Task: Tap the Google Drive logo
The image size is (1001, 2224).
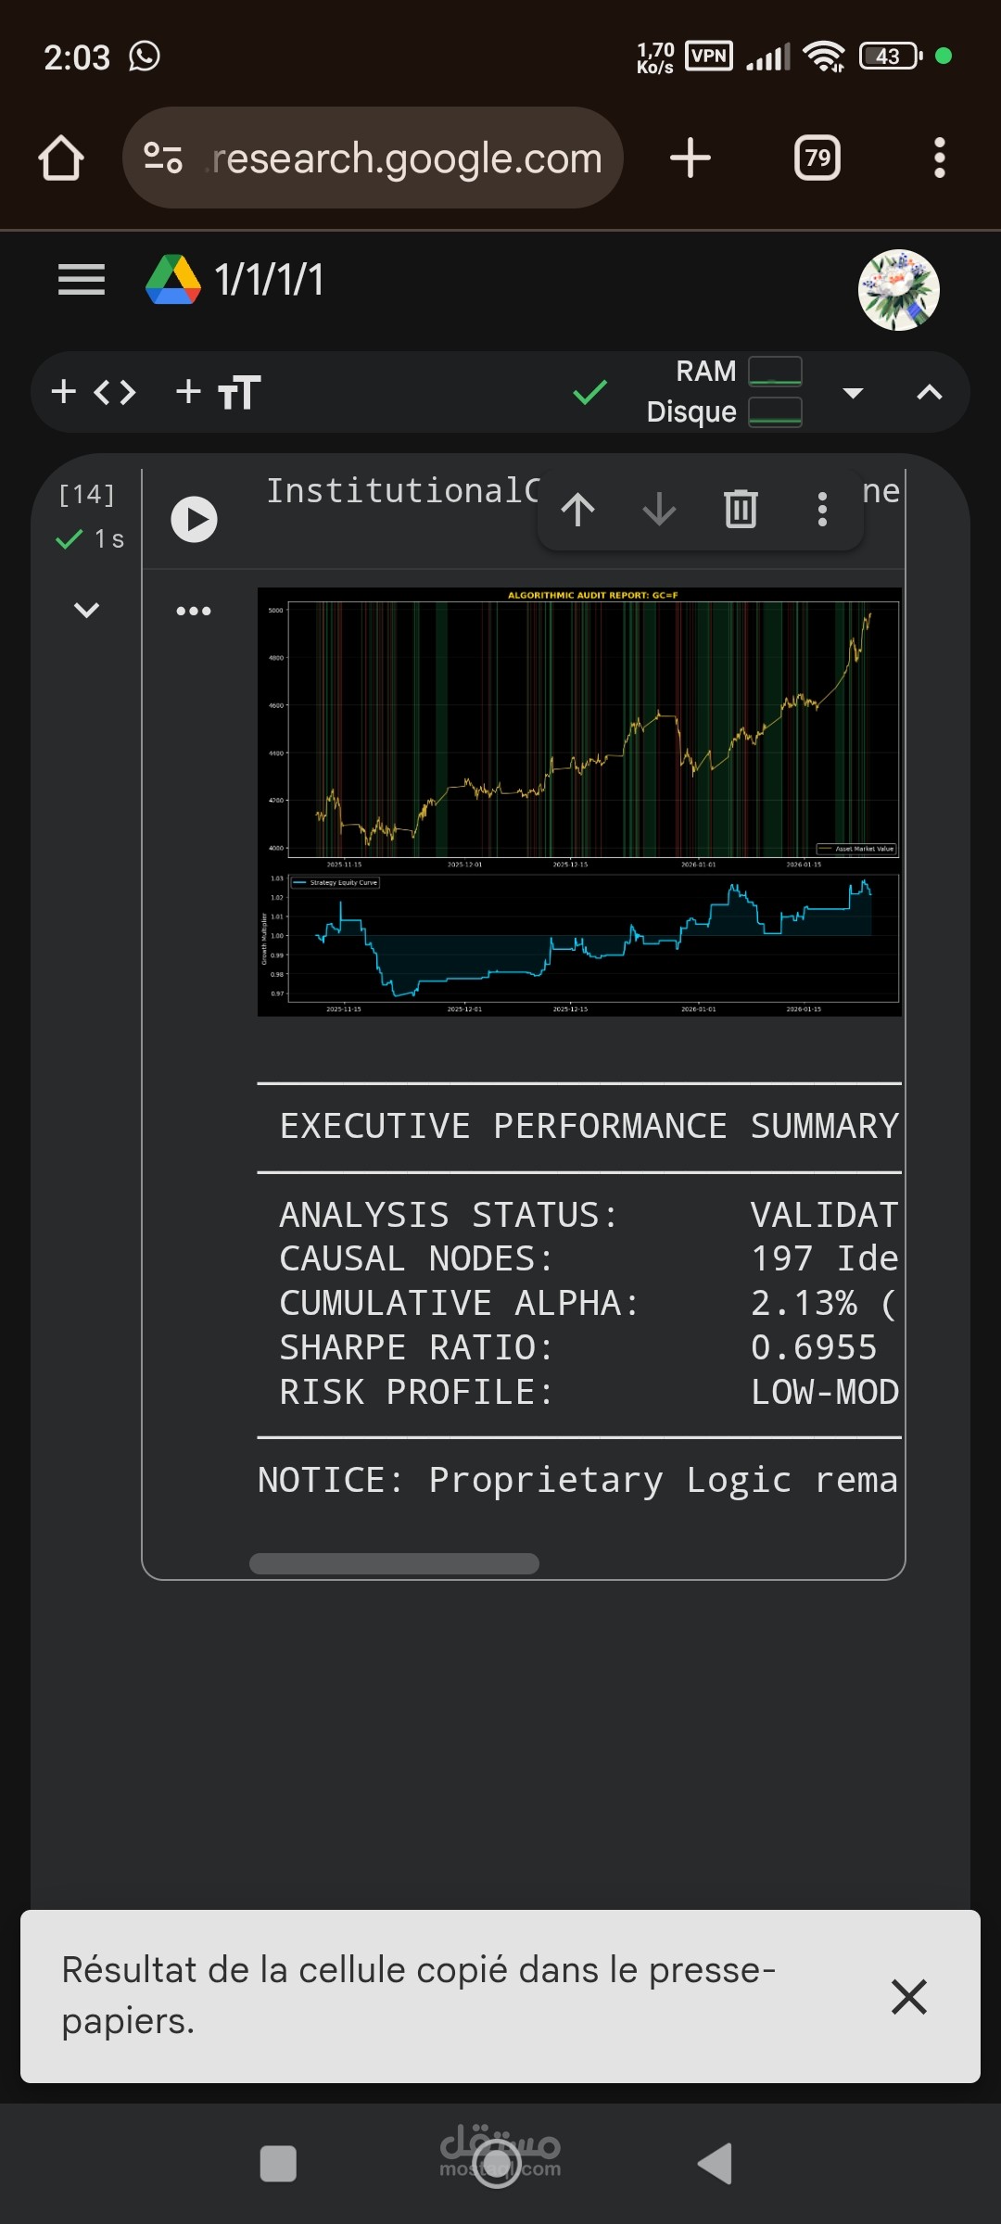Action: coord(173,279)
